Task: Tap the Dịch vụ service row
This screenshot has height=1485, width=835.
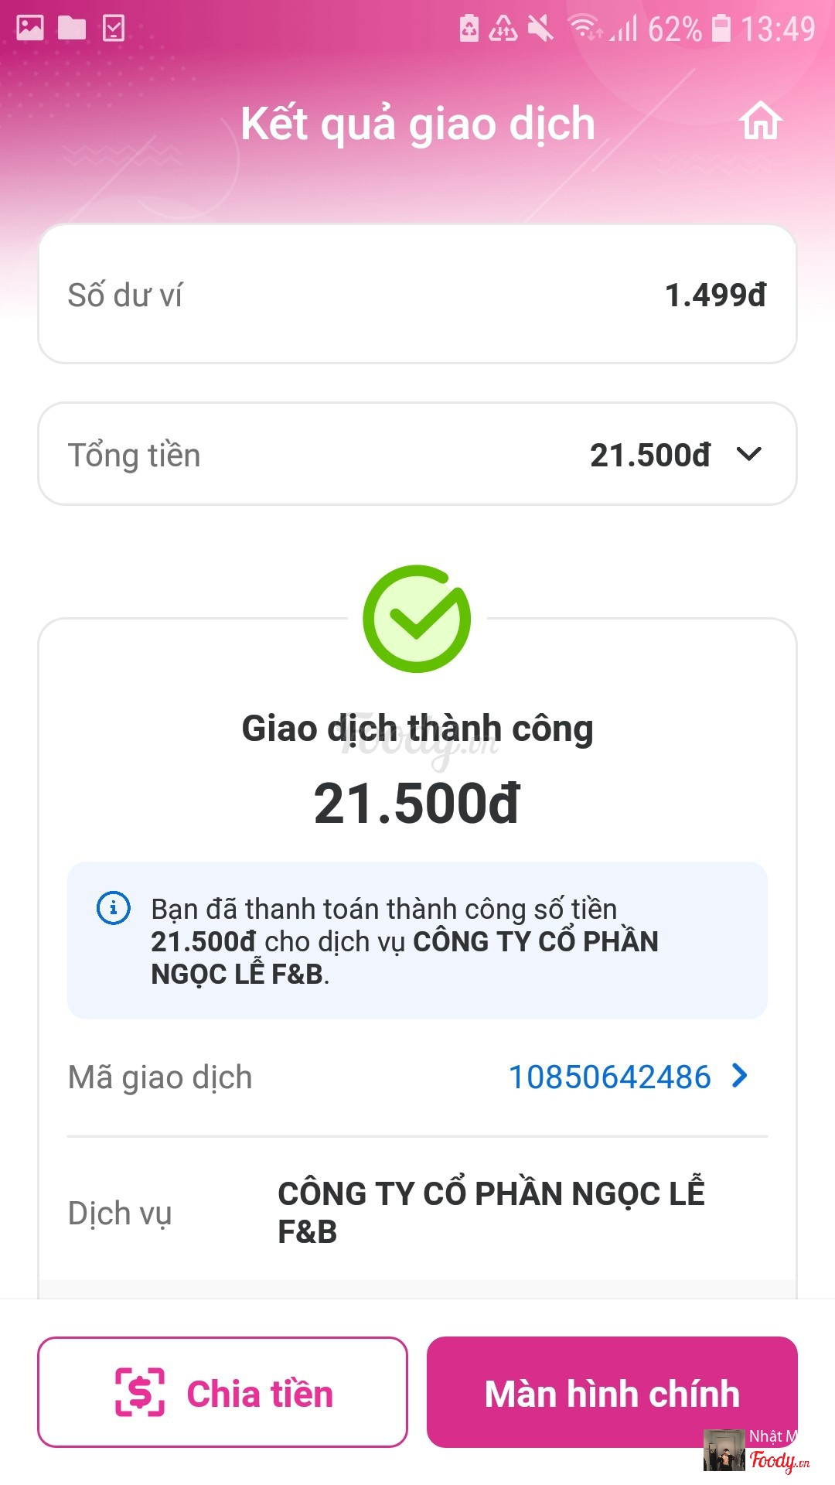Action: tap(417, 1212)
